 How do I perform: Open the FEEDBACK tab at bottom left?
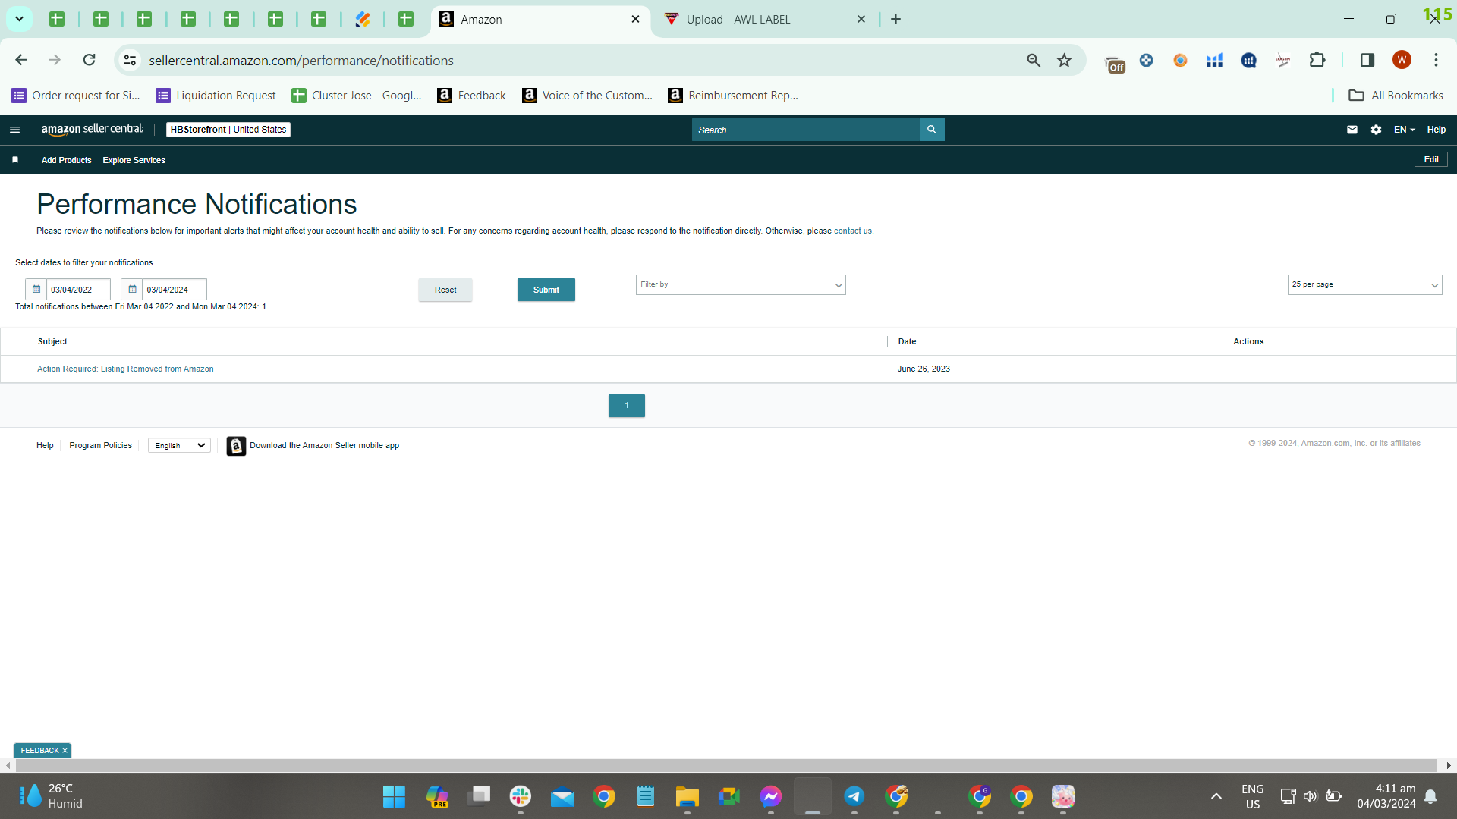coord(39,751)
